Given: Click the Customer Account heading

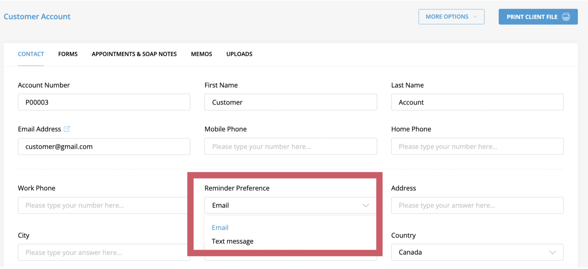Looking at the screenshot, I should [37, 17].
